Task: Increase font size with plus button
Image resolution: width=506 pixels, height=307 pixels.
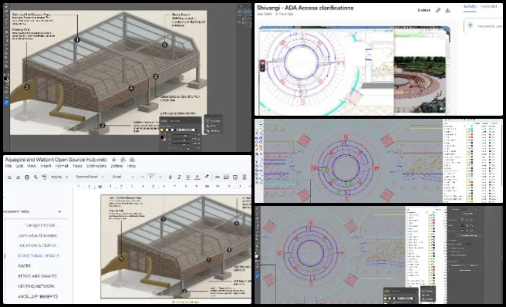Action: coord(160,177)
